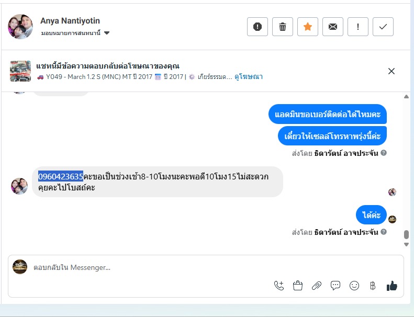Open the ดูโฆษณา ad link

click(249, 77)
